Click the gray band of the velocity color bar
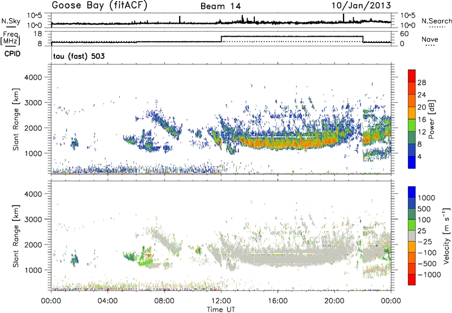Viewport: 452px width, 313px height. pyautogui.click(x=412, y=236)
